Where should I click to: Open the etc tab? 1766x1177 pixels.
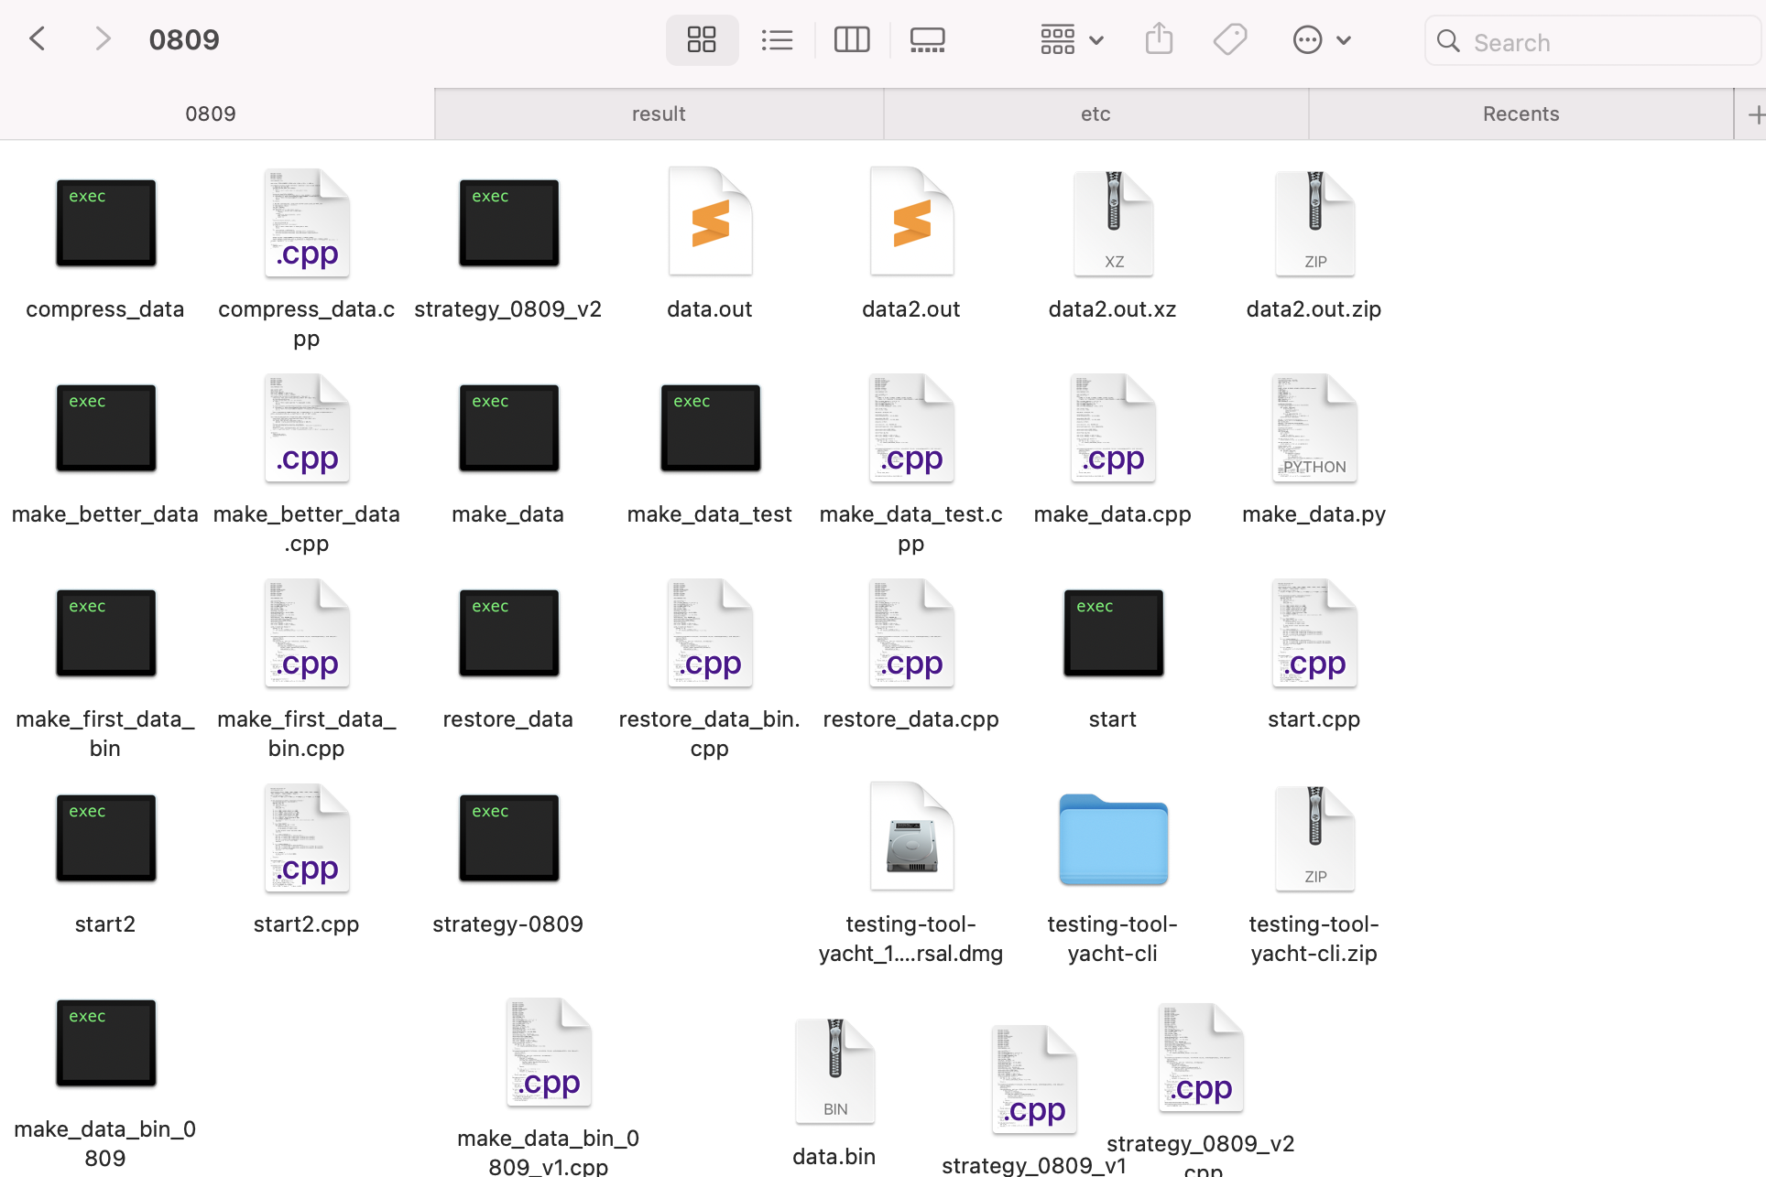click(1096, 113)
